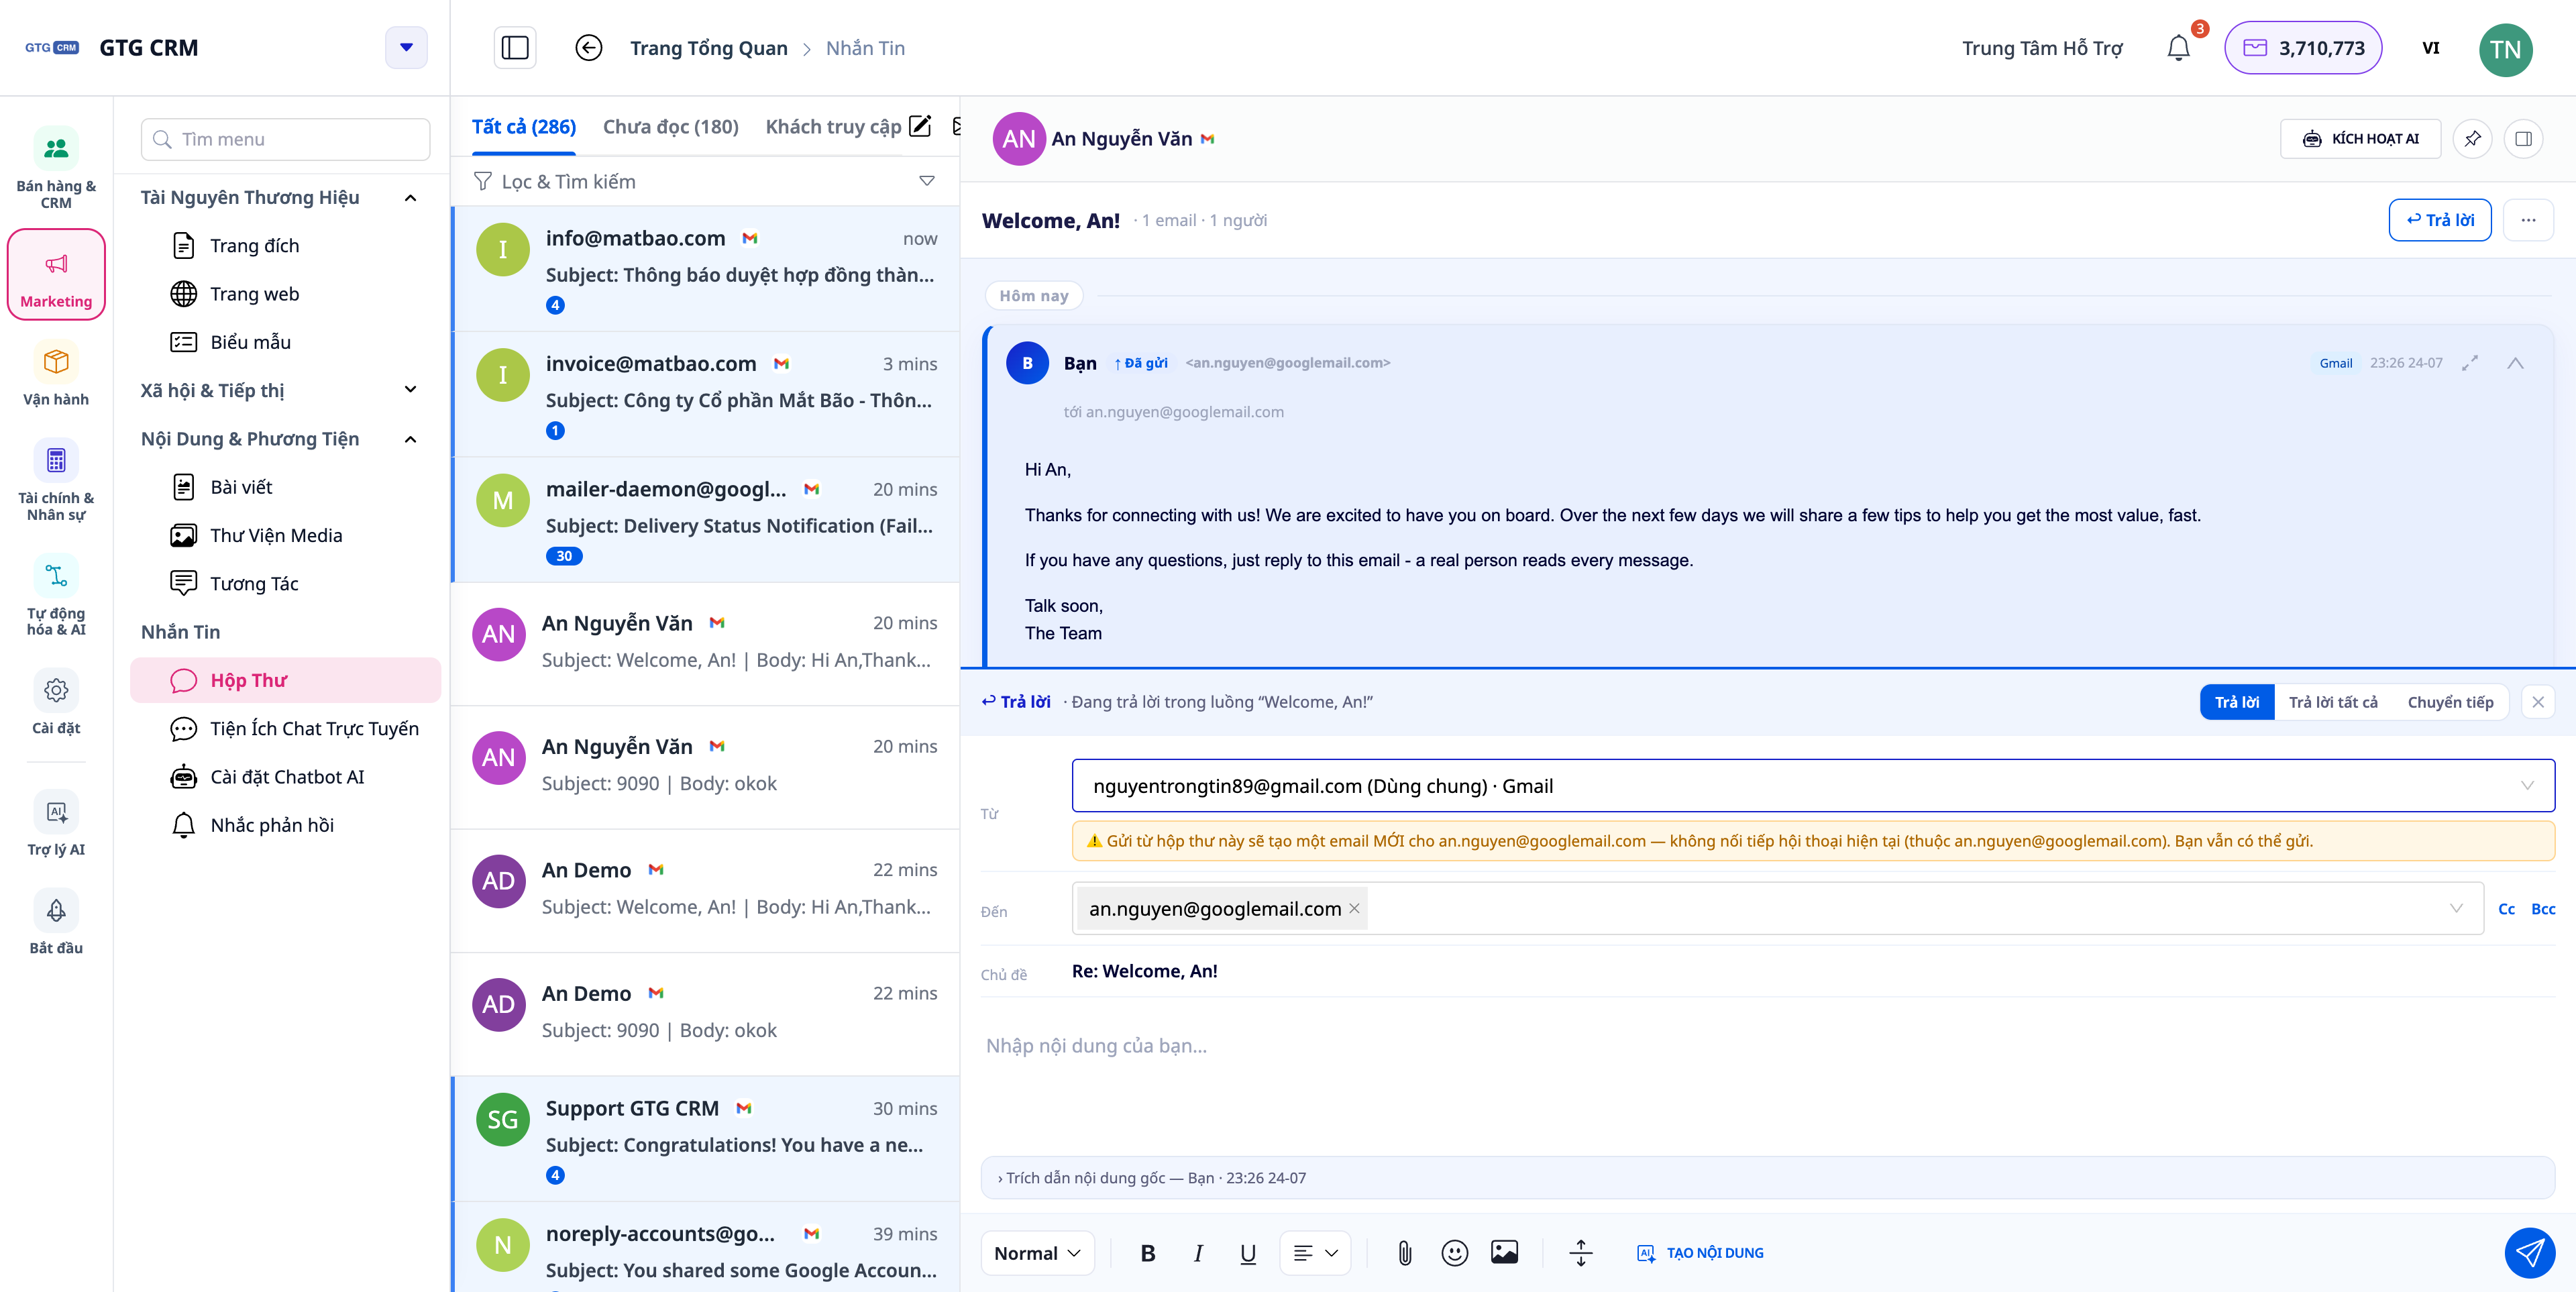Click the paperclip attach file icon
The height and width of the screenshot is (1292, 2576).
pos(1404,1253)
